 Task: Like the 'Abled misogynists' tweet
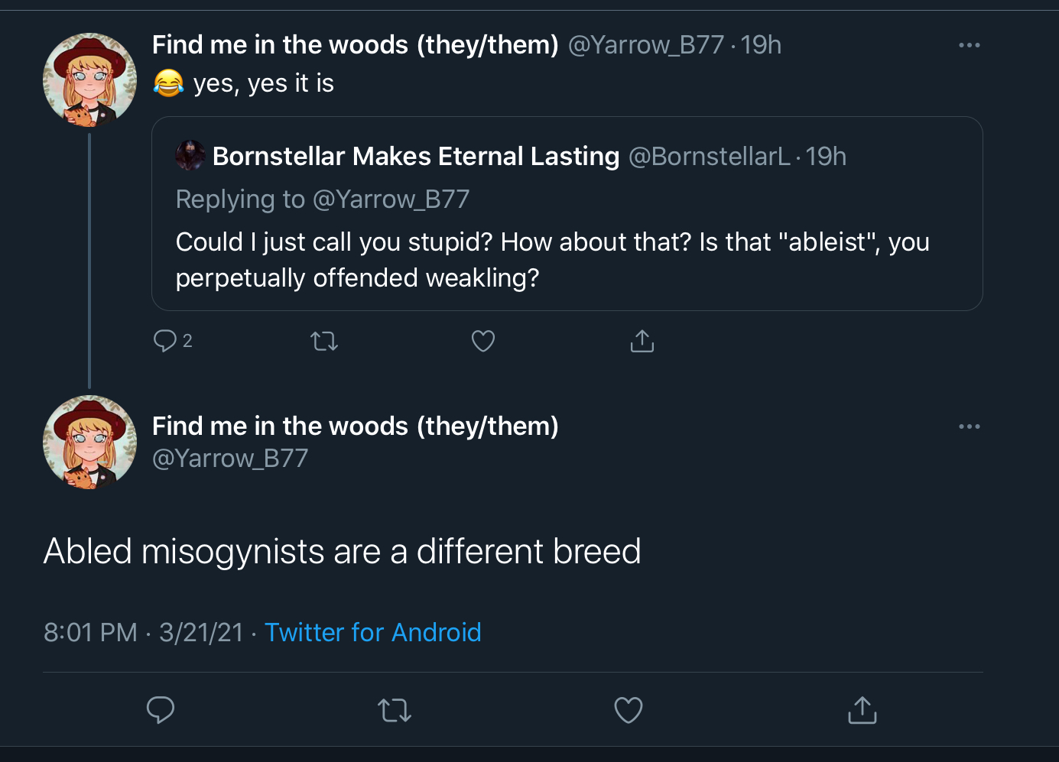(629, 710)
